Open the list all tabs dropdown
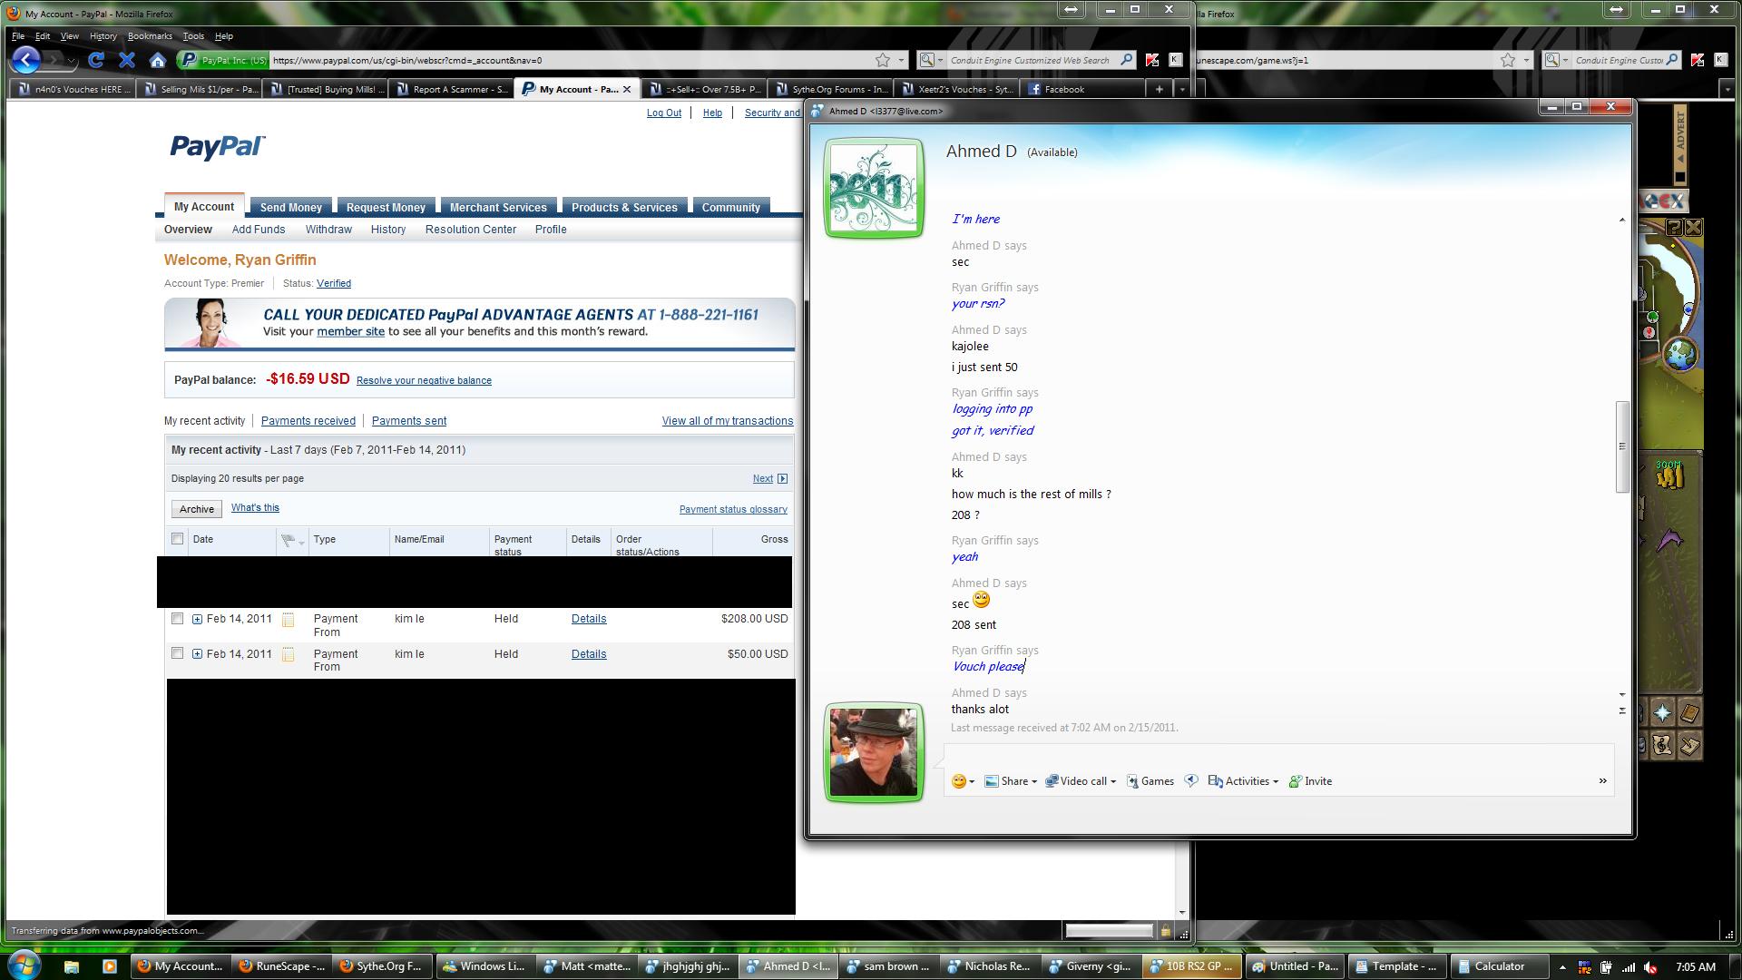The image size is (1742, 980). (x=1181, y=89)
